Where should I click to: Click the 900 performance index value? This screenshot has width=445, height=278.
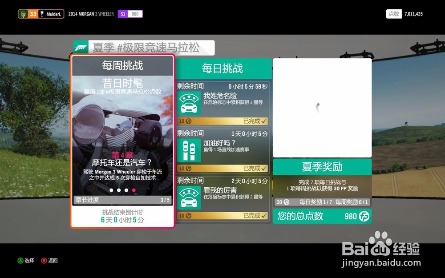click(135, 14)
